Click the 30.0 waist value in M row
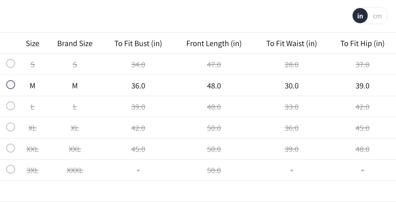 (291, 86)
